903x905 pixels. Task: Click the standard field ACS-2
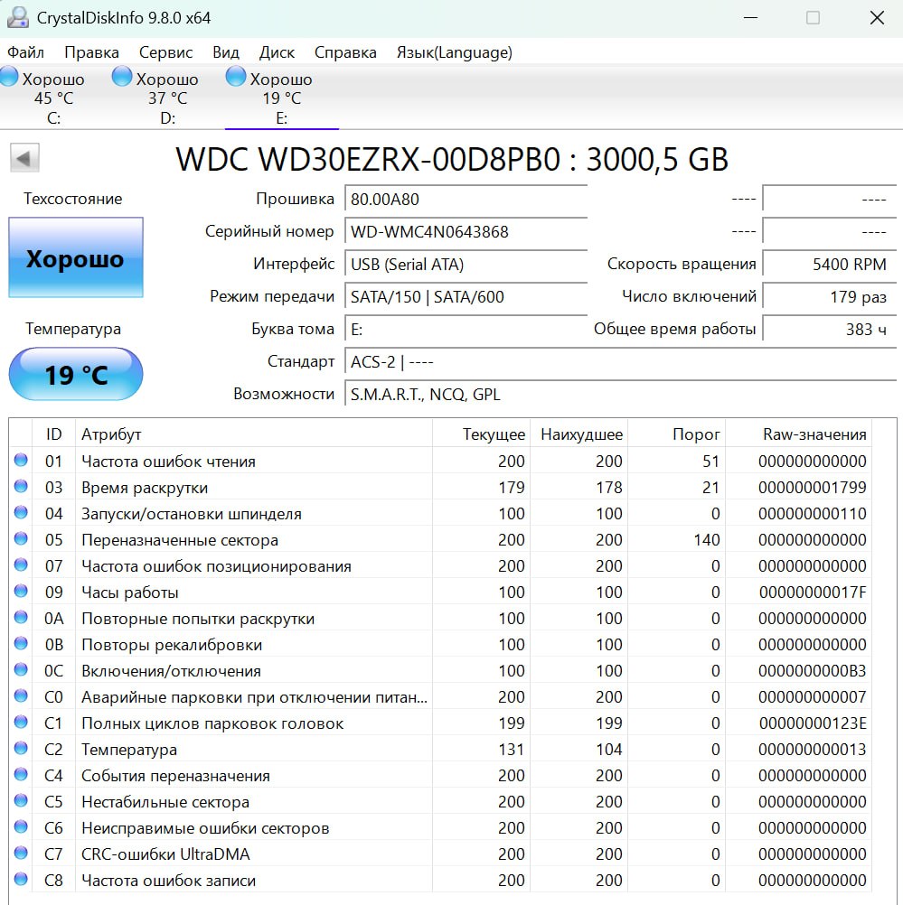point(620,361)
